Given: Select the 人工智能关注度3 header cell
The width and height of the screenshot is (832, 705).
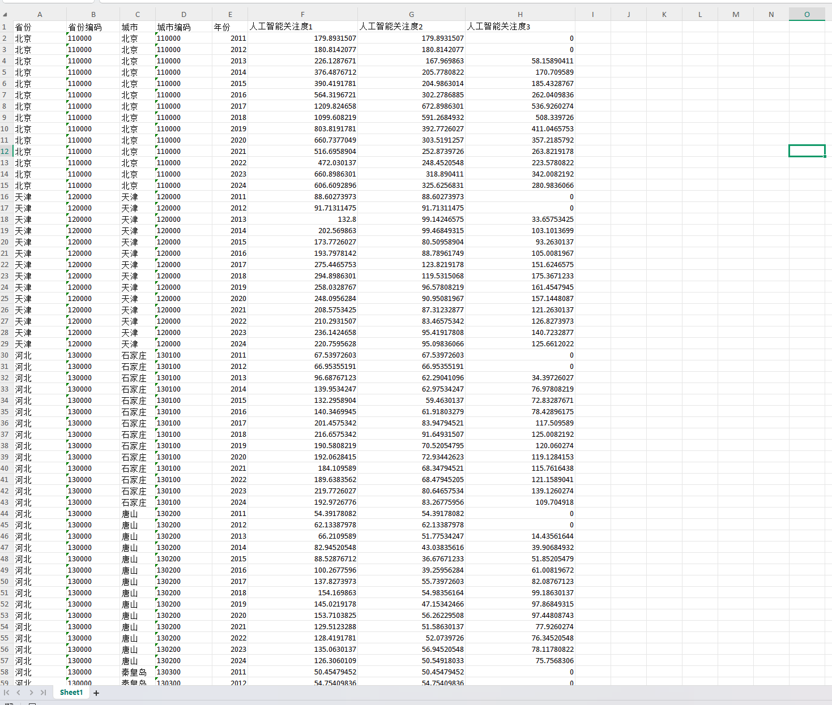Looking at the screenshot, I should (520, 27).
